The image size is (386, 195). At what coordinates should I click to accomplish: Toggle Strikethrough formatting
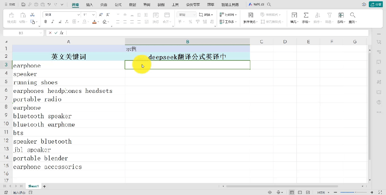67,22
